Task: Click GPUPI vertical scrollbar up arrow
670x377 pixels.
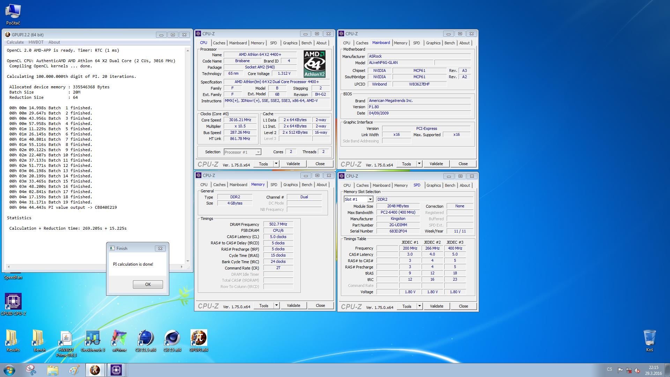Action: point(188,50)
